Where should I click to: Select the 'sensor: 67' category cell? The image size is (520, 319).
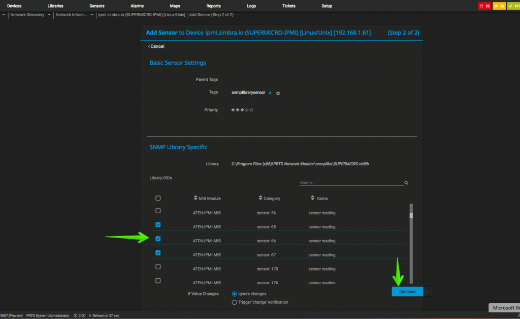(x=266, y=254)
